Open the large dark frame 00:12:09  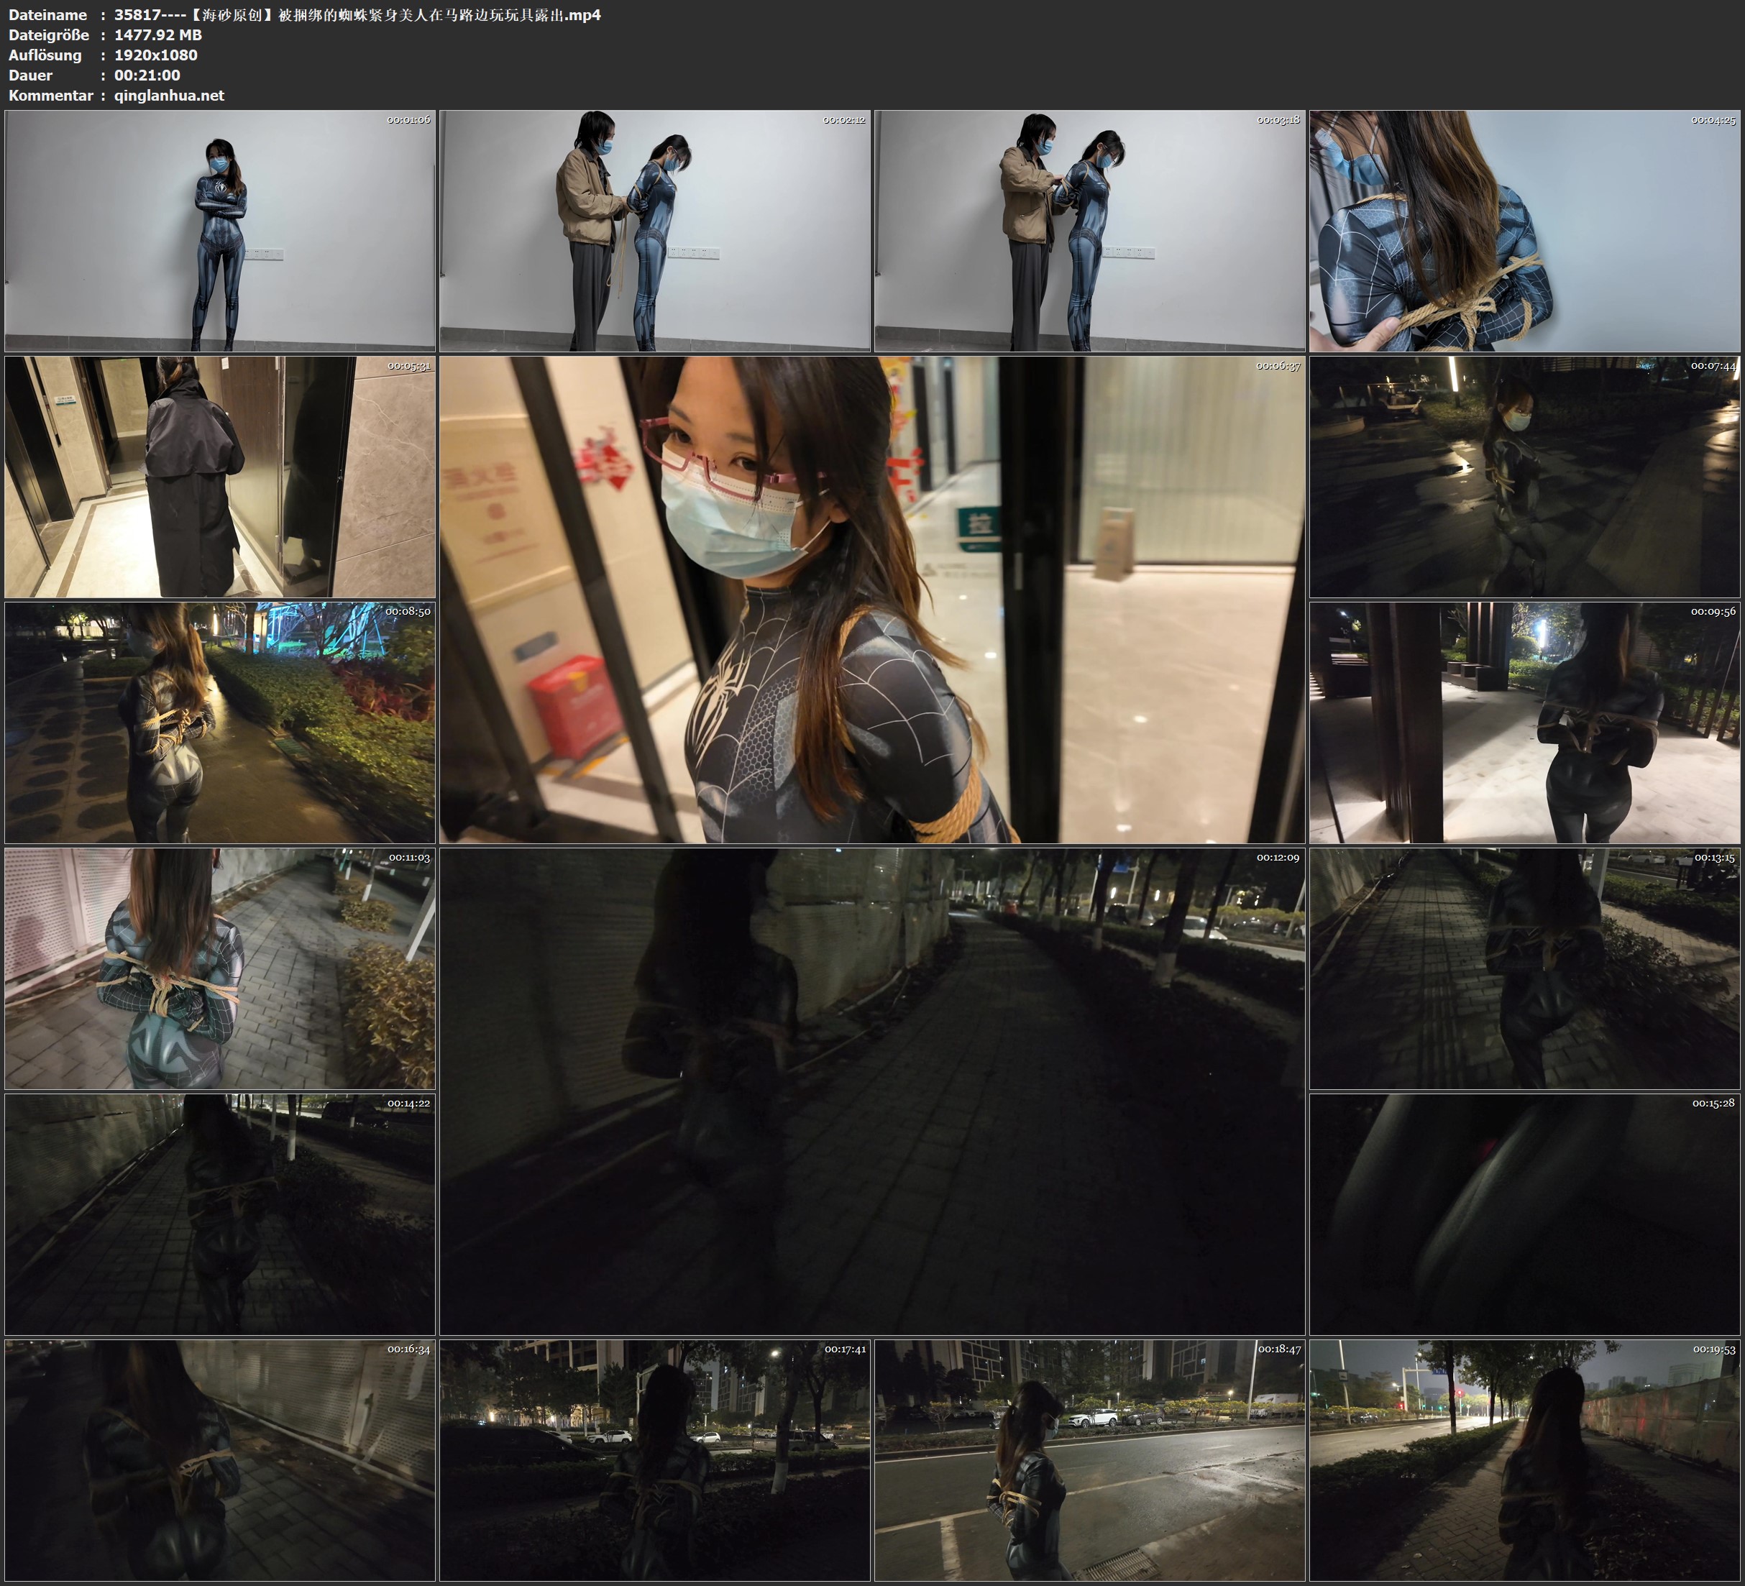point(871,1091)
